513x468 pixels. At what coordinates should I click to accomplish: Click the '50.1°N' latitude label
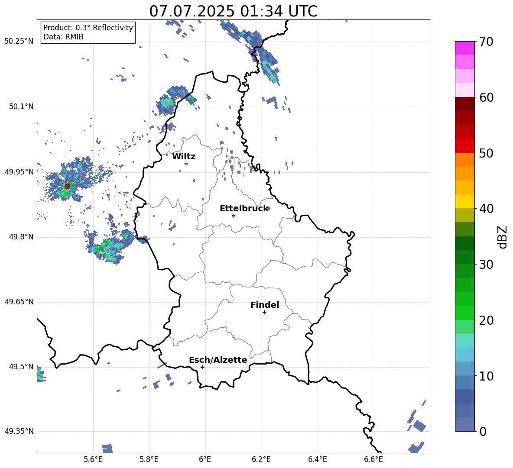21,107
